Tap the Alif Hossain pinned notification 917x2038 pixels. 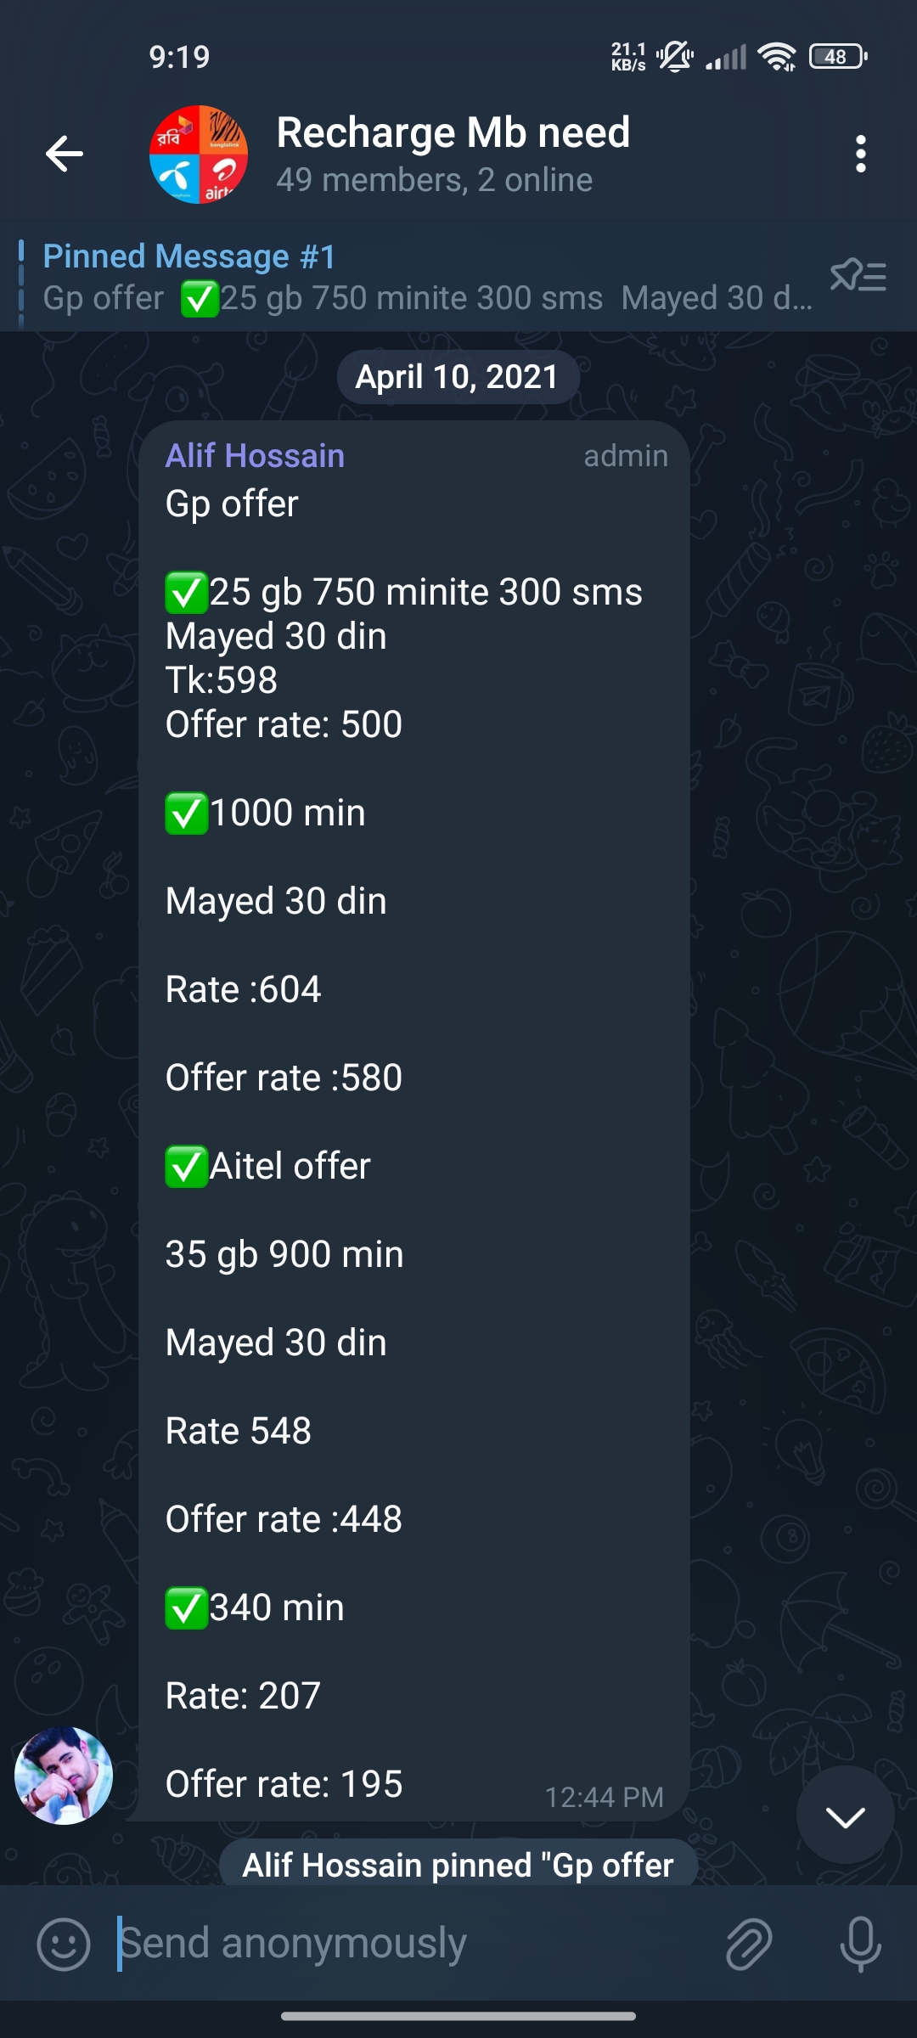[458, 1865]
